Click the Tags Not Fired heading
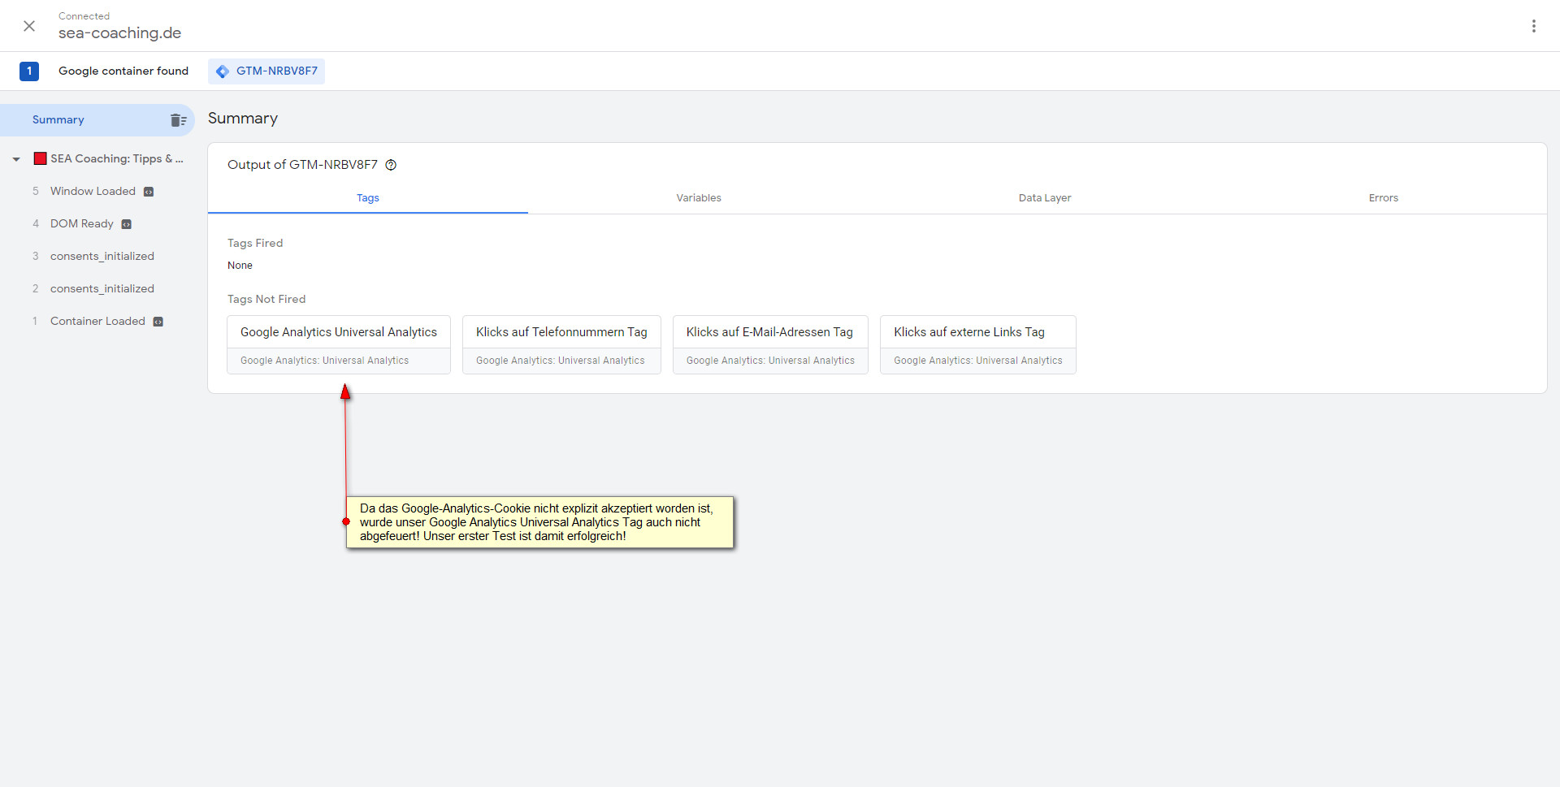The image size is (1560, 787). click(266, 299)
